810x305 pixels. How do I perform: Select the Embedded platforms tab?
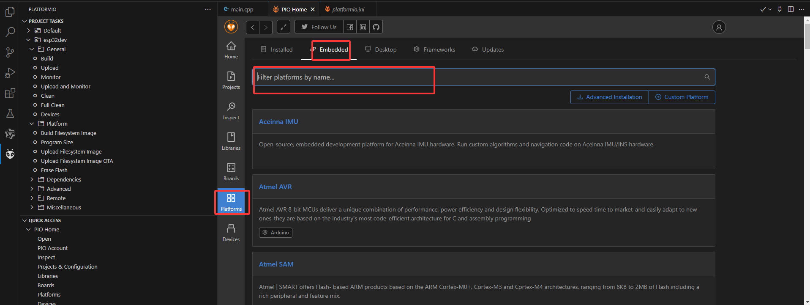329,49
